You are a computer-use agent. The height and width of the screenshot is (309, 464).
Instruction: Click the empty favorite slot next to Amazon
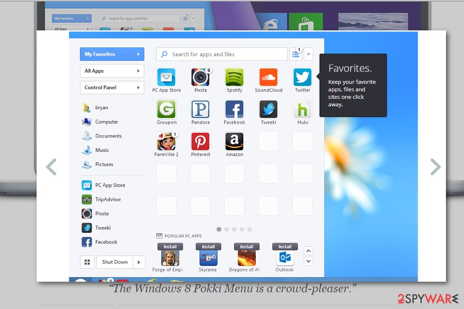(269, 141)
